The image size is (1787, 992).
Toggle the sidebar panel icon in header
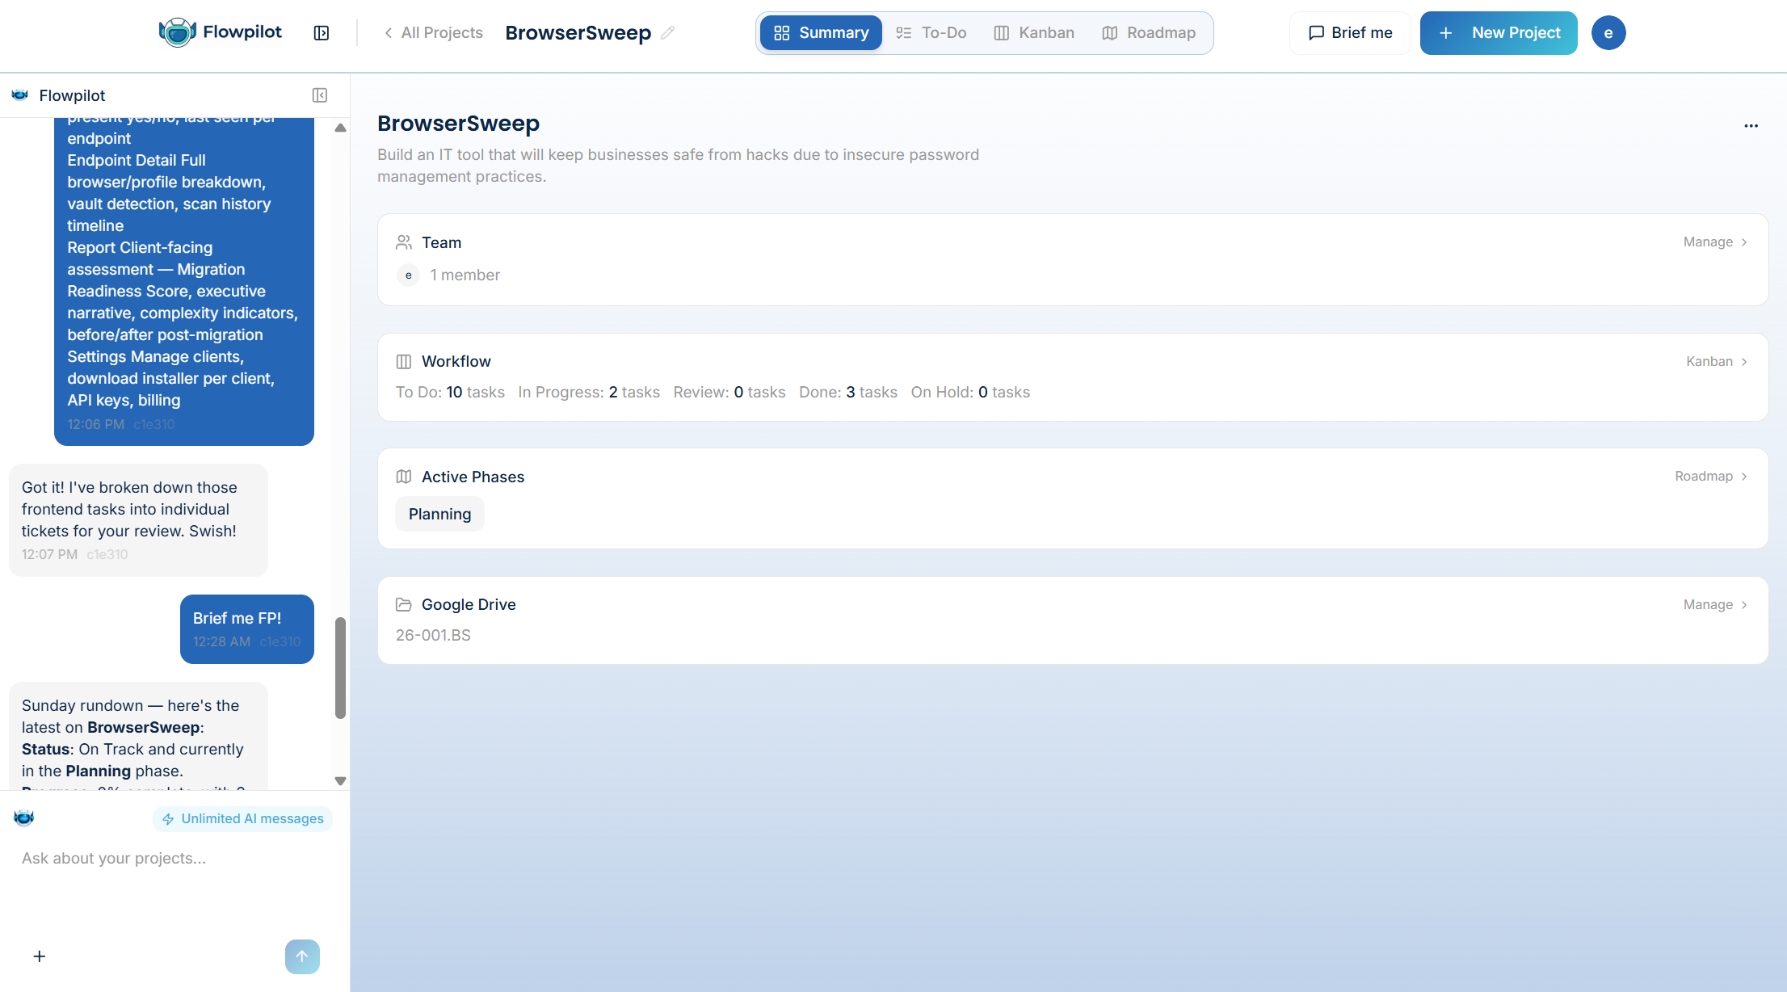[322, 33]
